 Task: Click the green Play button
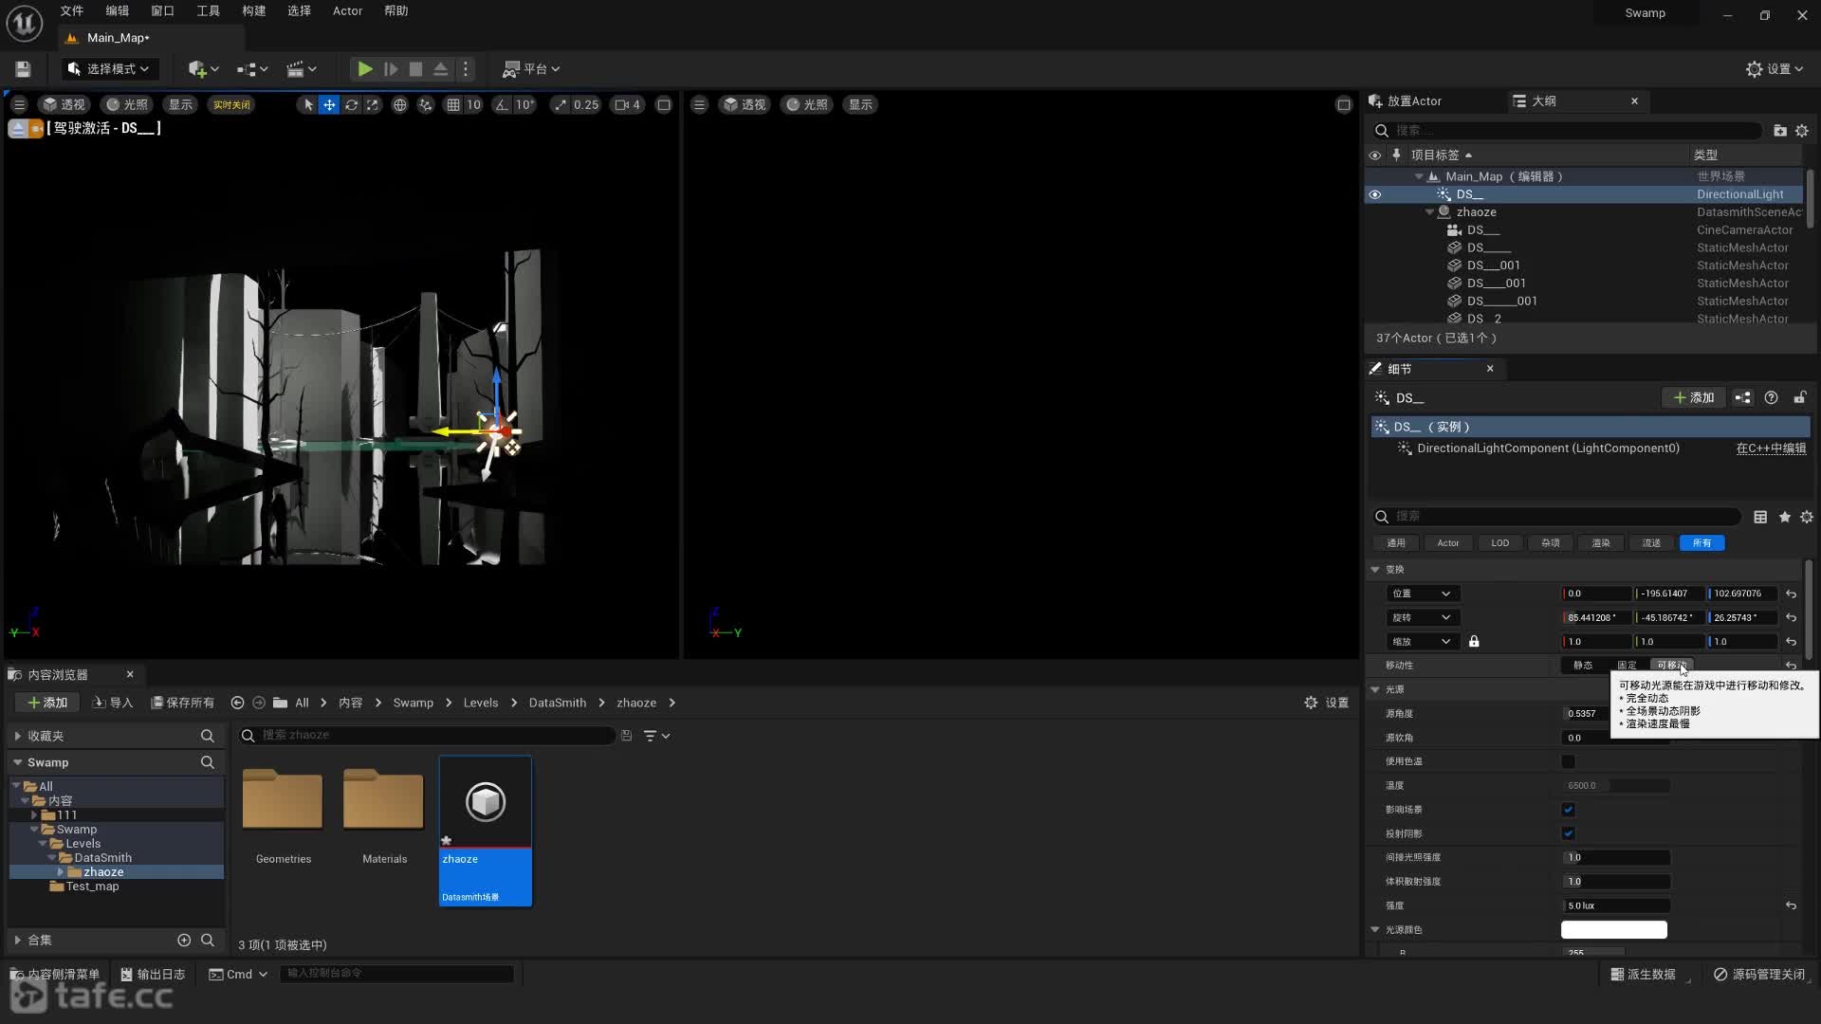[x=364, y=69]
